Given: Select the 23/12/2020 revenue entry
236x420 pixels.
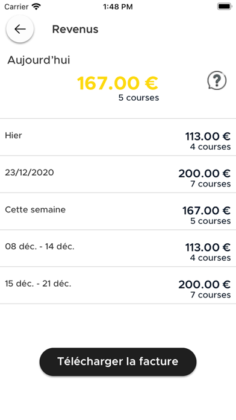Looking at the screenshot, I should pos(118,174).
